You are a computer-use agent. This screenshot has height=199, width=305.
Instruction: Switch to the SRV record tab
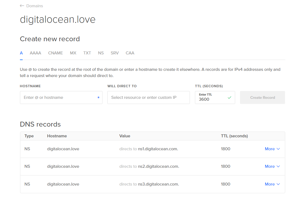pos(115,53)
